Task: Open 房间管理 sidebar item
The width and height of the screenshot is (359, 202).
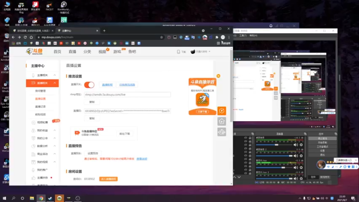Action: click(40, 91)
